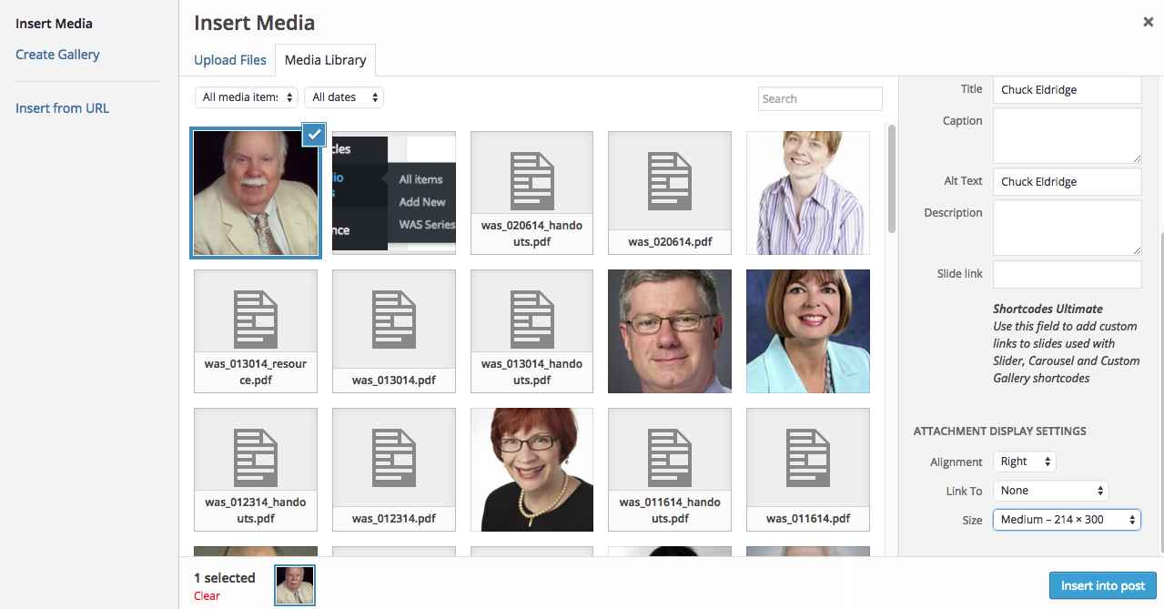
Task: Select the was_013014_handouts.pdf document
Action: point(531,331)
